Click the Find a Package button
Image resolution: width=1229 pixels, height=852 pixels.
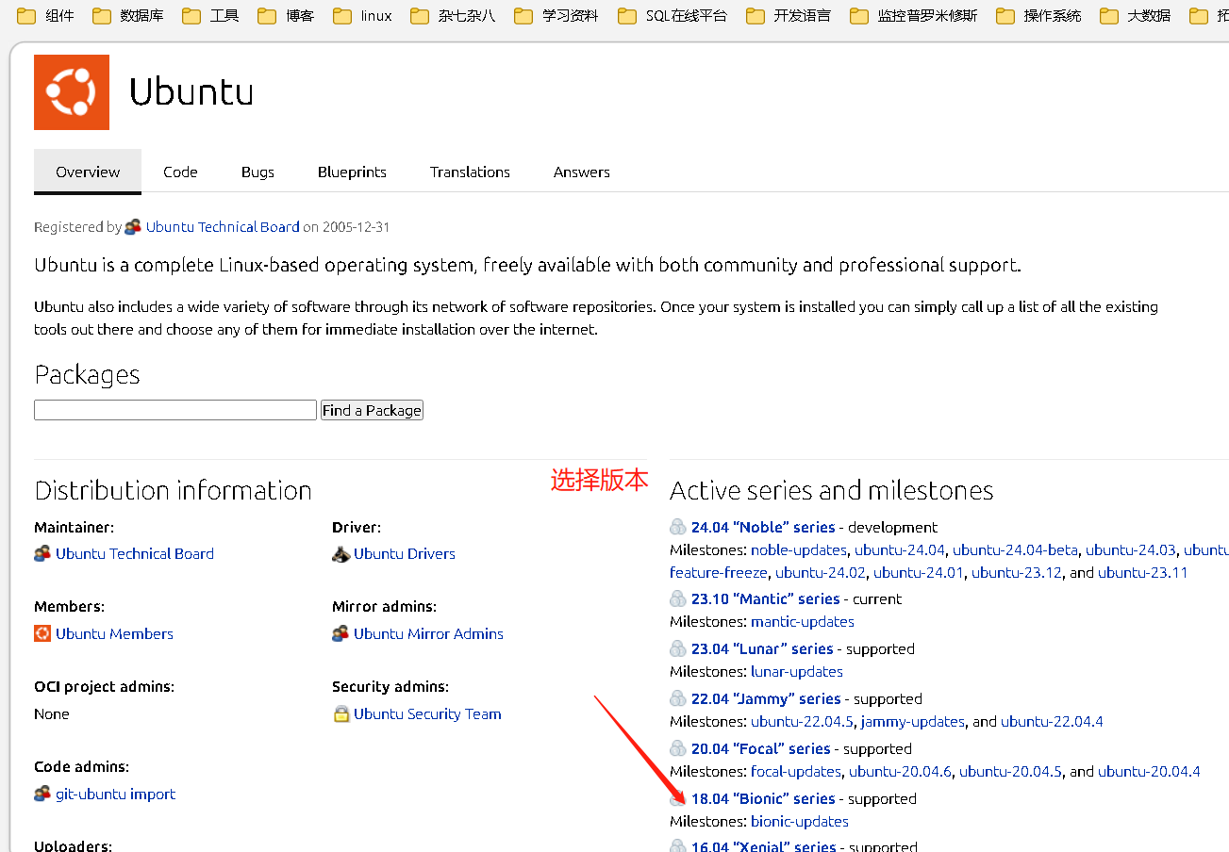pos(372,410)
